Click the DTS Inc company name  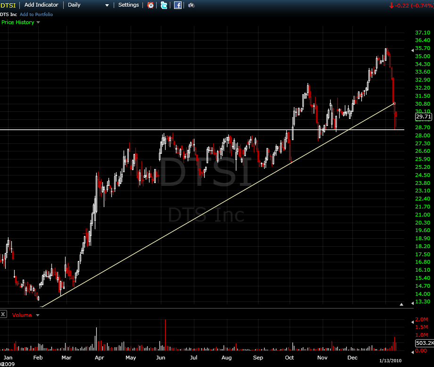[x=8, y=15]
